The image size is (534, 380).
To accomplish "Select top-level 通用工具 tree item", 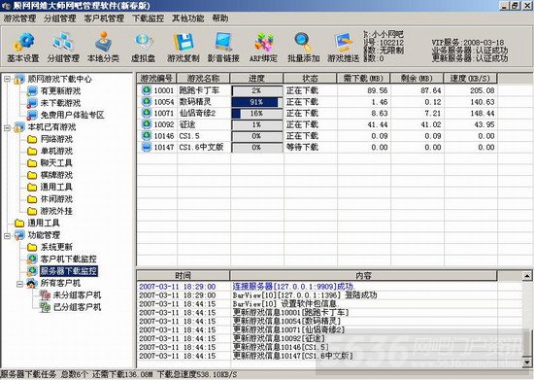I will pyautogui.click(x=44, y=224).
